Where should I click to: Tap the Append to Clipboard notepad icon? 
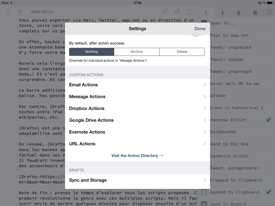point(204,192)
